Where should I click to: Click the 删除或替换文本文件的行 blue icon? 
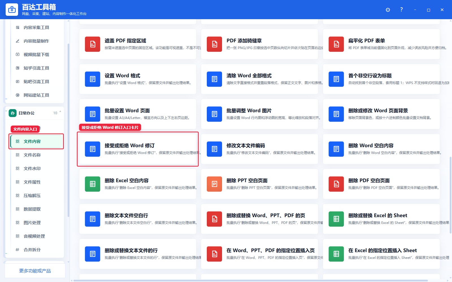[93, 254]
